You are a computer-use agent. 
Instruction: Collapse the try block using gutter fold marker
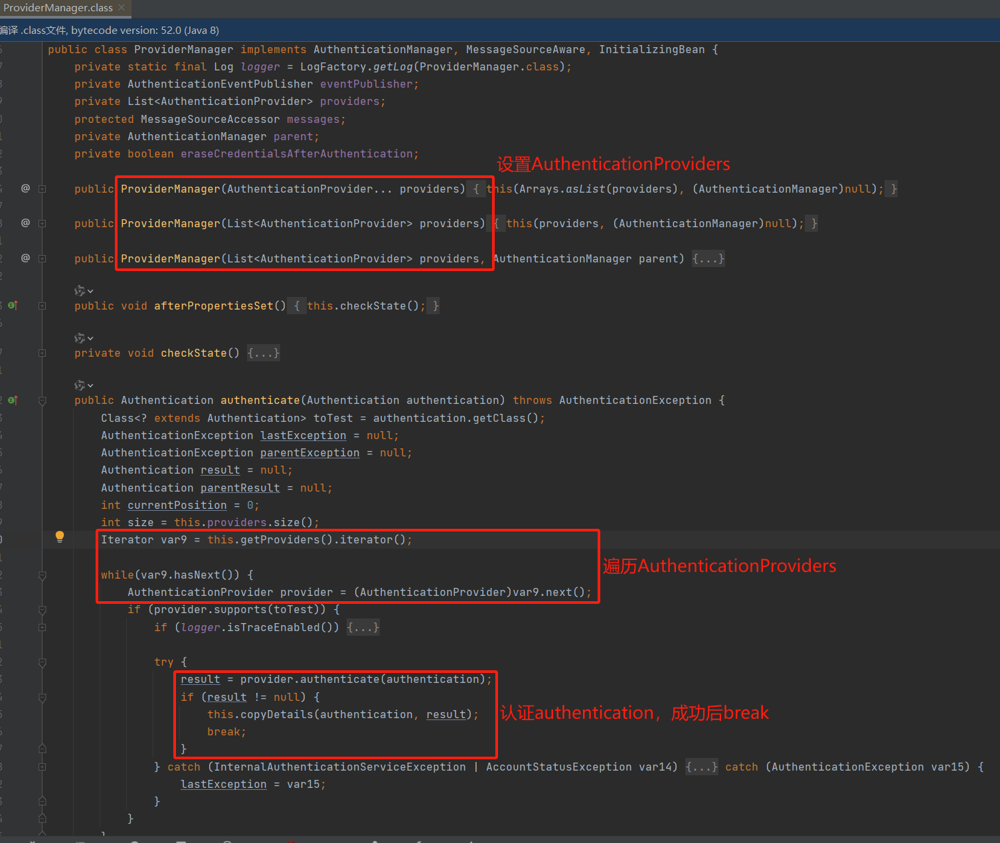click(42, 662)
